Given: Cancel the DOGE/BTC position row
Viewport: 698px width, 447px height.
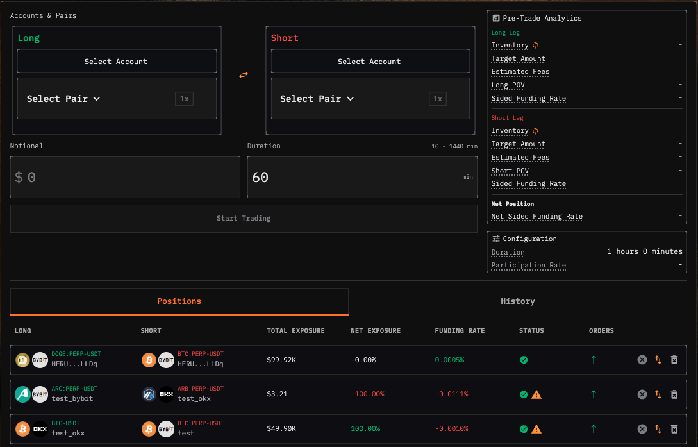Looking at the screenshot, I should [642, 360].
